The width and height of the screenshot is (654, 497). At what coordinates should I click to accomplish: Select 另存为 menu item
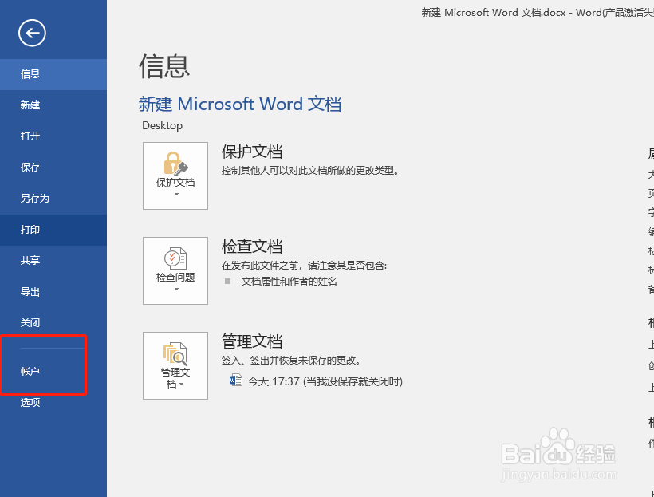pos(53,198)
